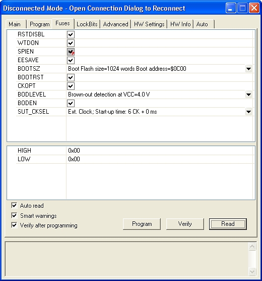The image size is (262, 281).
Task: Click the LOW fuse byte value 0x00
Action: (74, 159)
